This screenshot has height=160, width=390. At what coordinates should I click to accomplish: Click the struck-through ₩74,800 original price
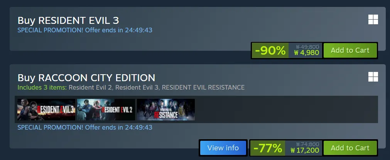(308, 144)
